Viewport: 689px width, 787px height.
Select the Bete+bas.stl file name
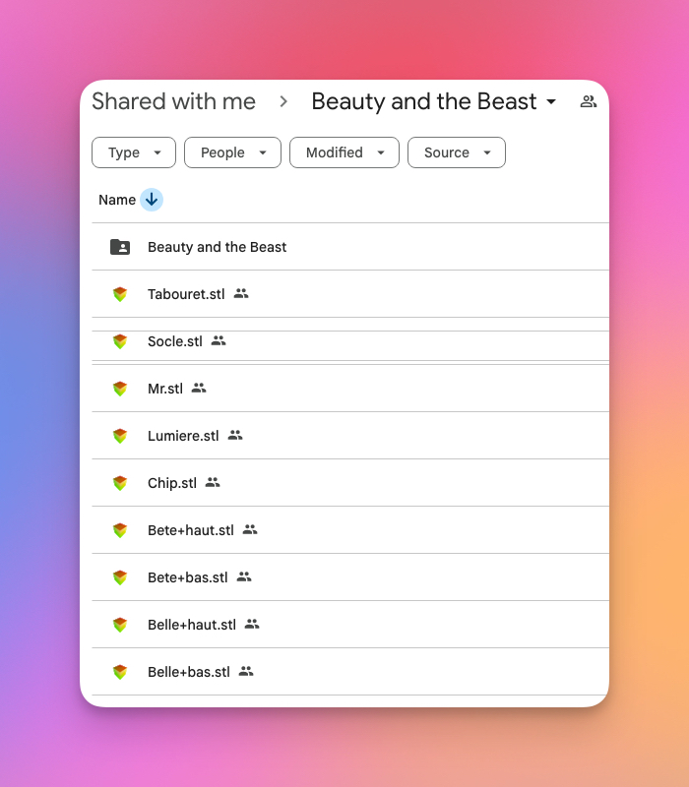188,577
